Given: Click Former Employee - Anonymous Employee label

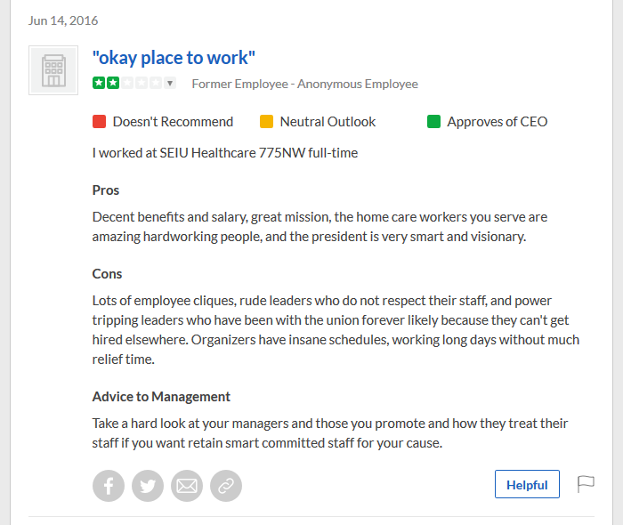Looking at the screenshot, I should coord(304,84).
